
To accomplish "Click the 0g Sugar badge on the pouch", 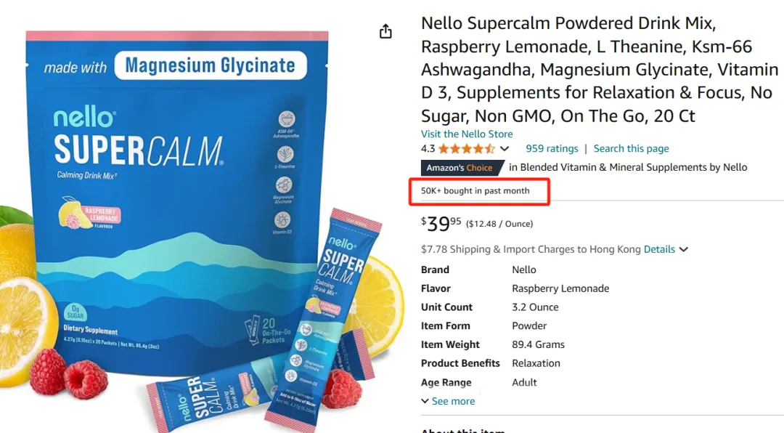I will (x=75, y=312).
